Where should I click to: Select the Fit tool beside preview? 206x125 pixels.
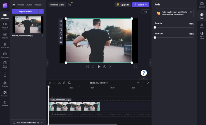(61, 21)
